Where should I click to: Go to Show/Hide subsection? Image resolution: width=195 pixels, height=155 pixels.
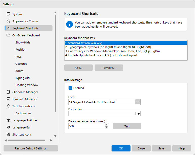coord(23,42)
